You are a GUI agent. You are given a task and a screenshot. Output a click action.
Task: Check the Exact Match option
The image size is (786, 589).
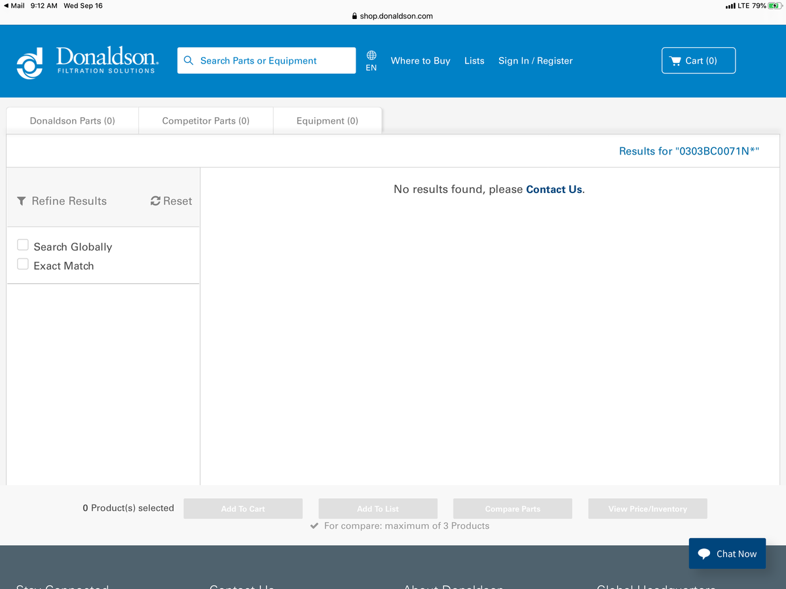click(x=23, y=264)
